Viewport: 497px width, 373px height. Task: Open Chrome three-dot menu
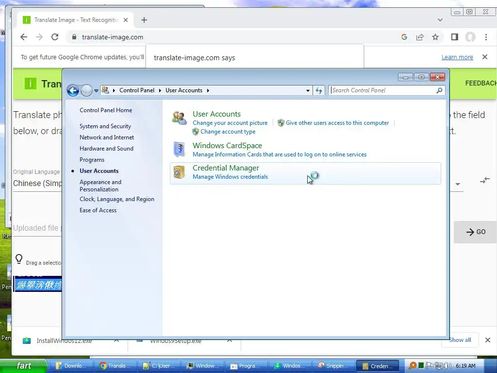click(x=486, y=37)
